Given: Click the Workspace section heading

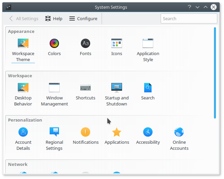Looking at the screenshot, I should tap(20, 76).
